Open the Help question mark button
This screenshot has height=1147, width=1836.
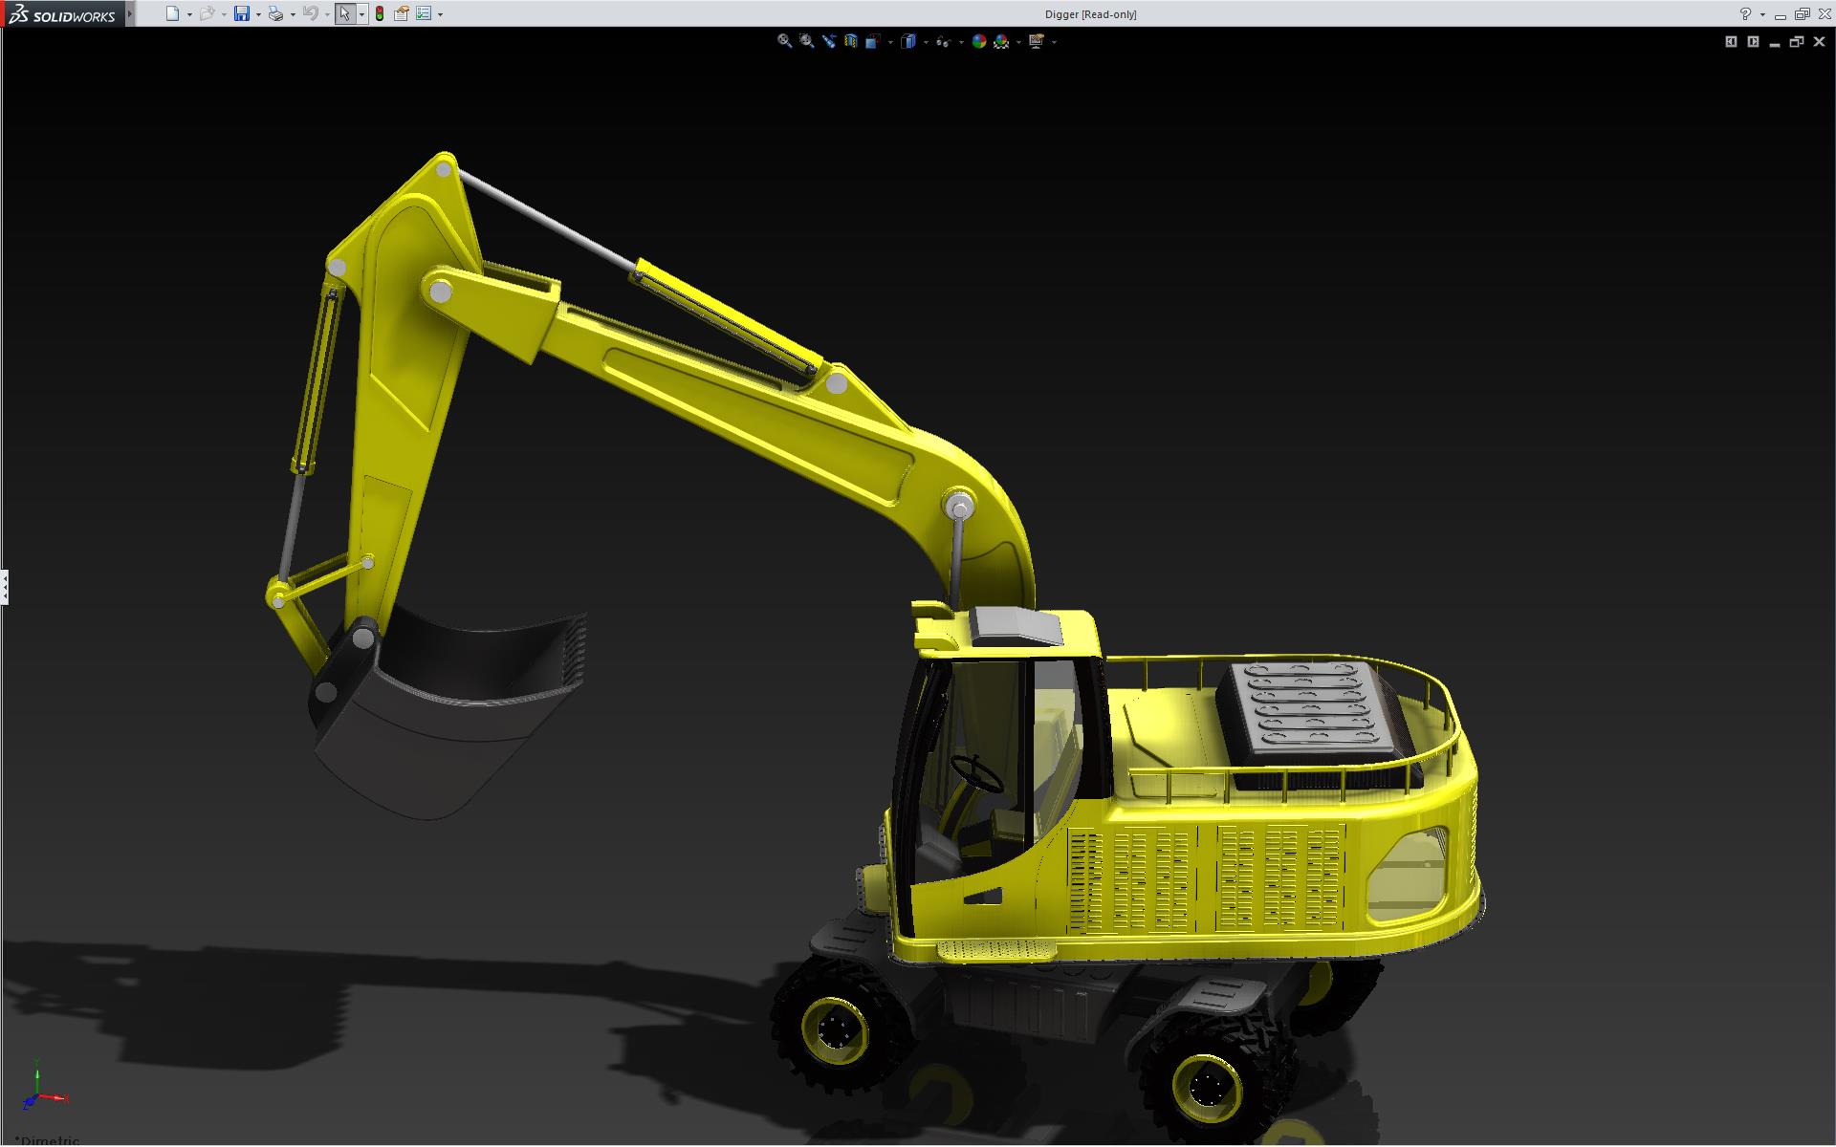1745,13
